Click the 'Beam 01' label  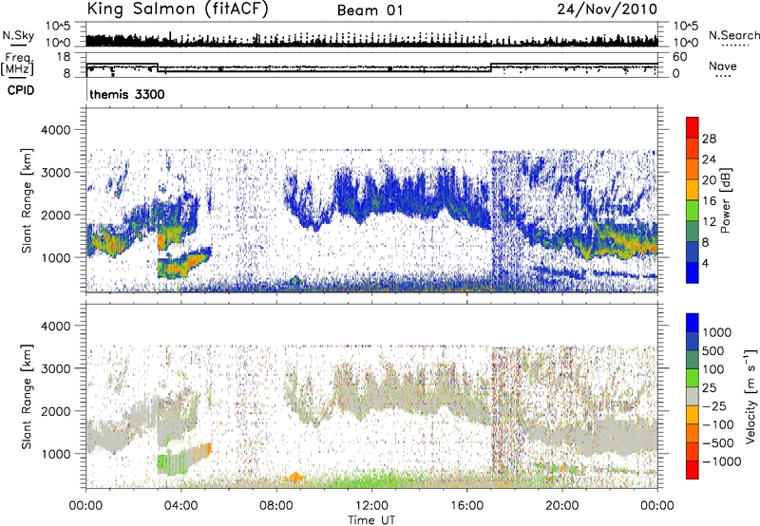coord(370,10)
